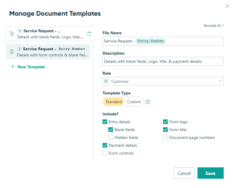Screen dimensions: 233x188
Task: Select the first Service Request template row
Action: coord(50,34)
